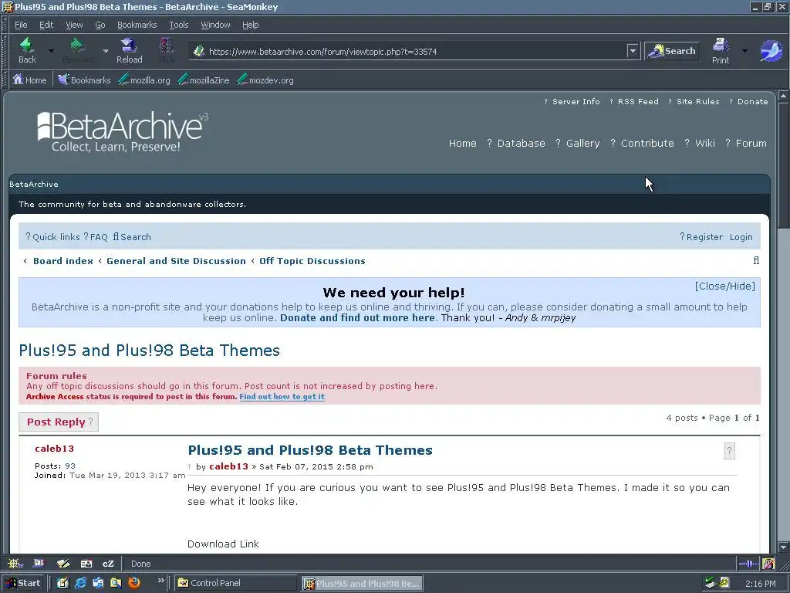790x593 pixels.
Task: Click the 'Find out how to get it' link
Action: pos(282,396)
